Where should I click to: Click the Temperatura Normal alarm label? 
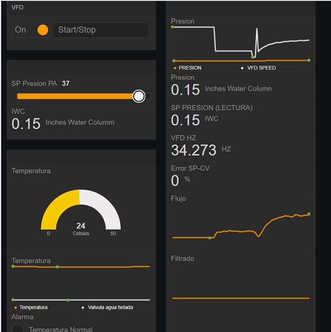(60, 329)
